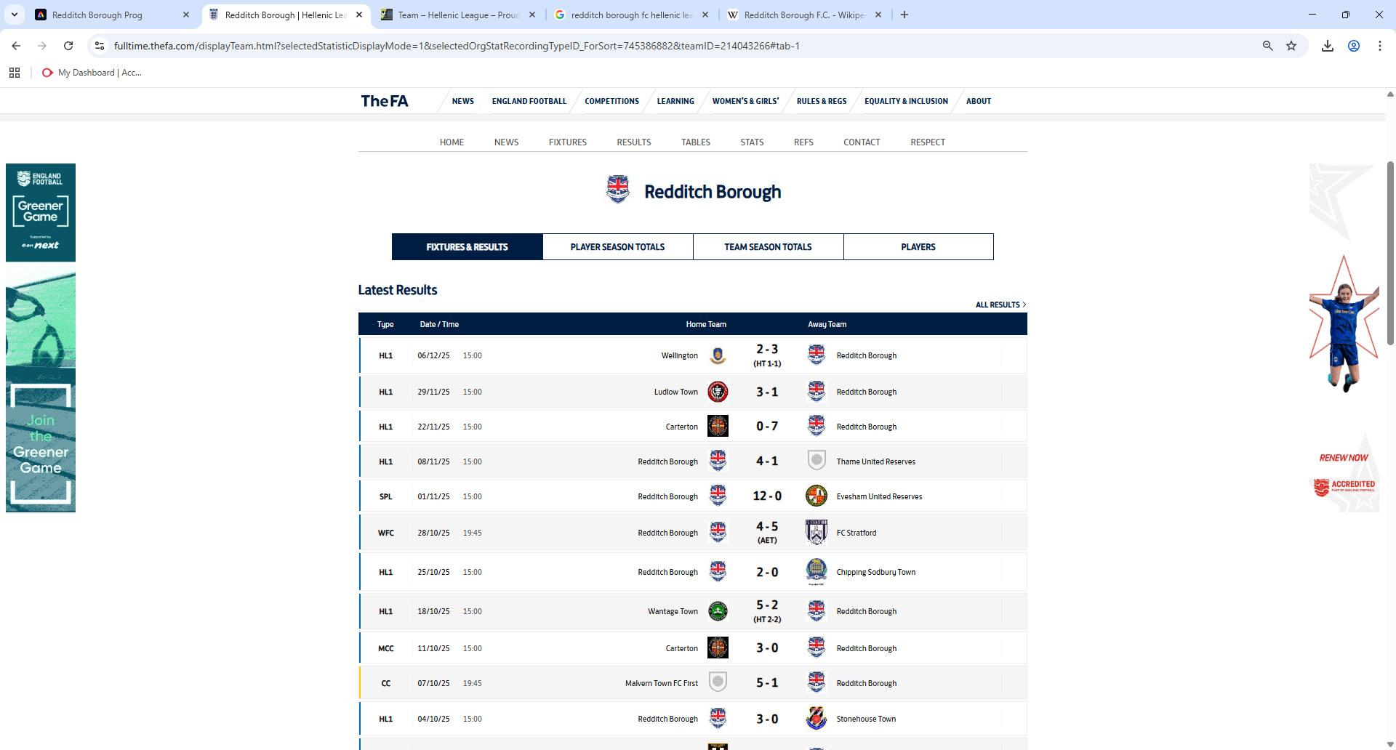Click the Greener Game advertisement banner
Viewport: 1396px width, 750px height.
(x=41, y=338)
